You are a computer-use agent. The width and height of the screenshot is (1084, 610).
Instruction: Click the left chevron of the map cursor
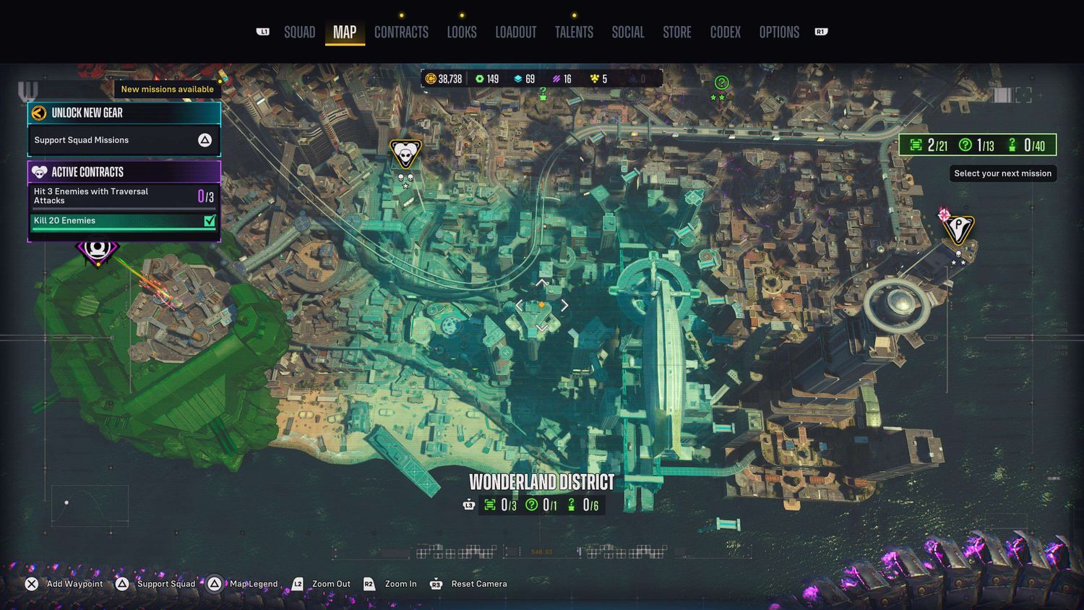point(519,306)
